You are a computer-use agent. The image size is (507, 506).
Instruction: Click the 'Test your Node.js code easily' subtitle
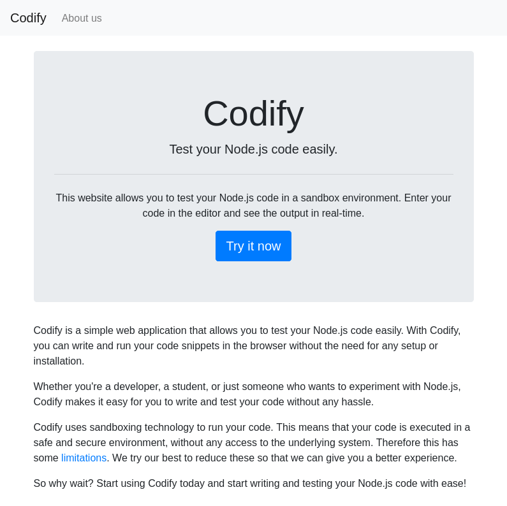253,149
